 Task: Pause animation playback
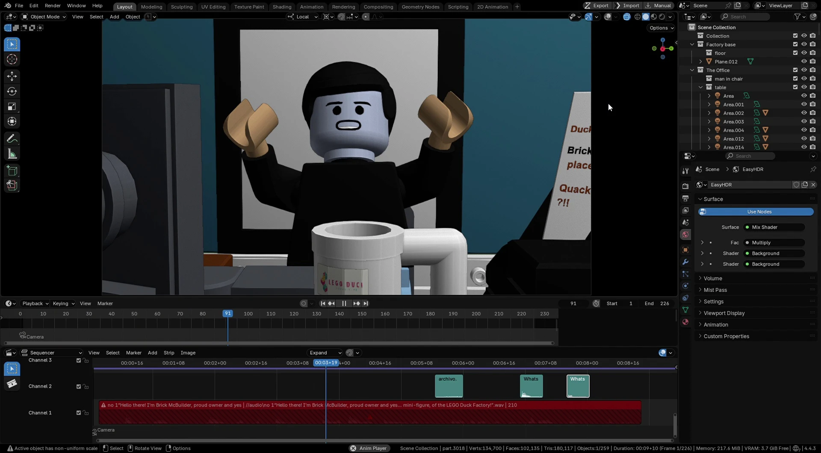344,303
